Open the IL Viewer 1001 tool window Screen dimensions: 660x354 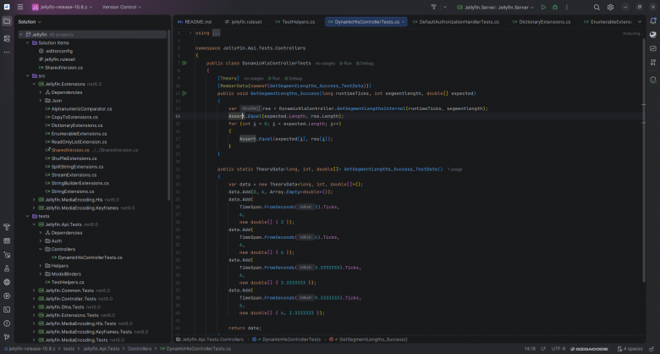653,63
